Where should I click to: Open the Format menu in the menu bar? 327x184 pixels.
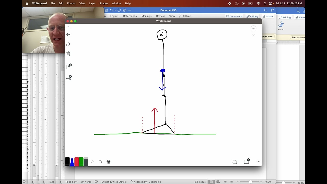click(71, 3)
